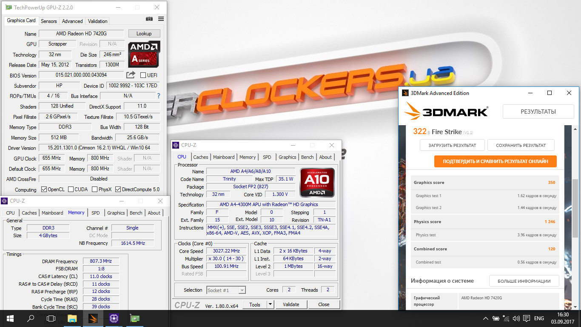Click the volume speaker tray icon
This screenshot has width=581, height=327.
pyautogui.click(x=516, y=318)
